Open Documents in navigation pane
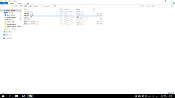Screen dimensions: 175x98 [11, 17]
